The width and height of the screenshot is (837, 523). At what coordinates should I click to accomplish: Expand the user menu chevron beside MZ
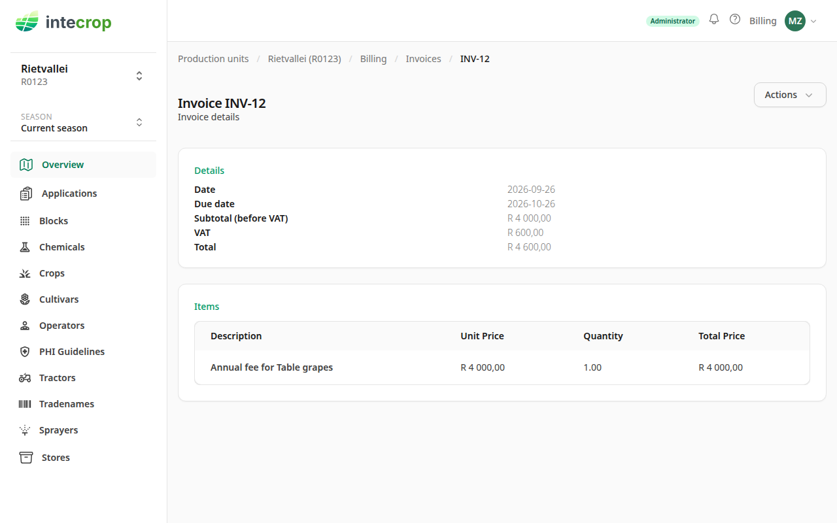(813, 21)
